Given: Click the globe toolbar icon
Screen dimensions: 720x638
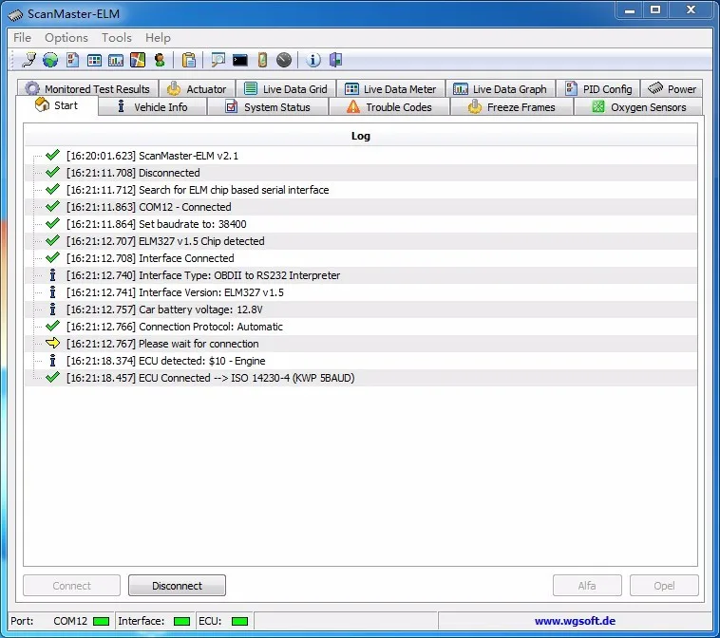Looking at the screenshot, I should point(50,60).
